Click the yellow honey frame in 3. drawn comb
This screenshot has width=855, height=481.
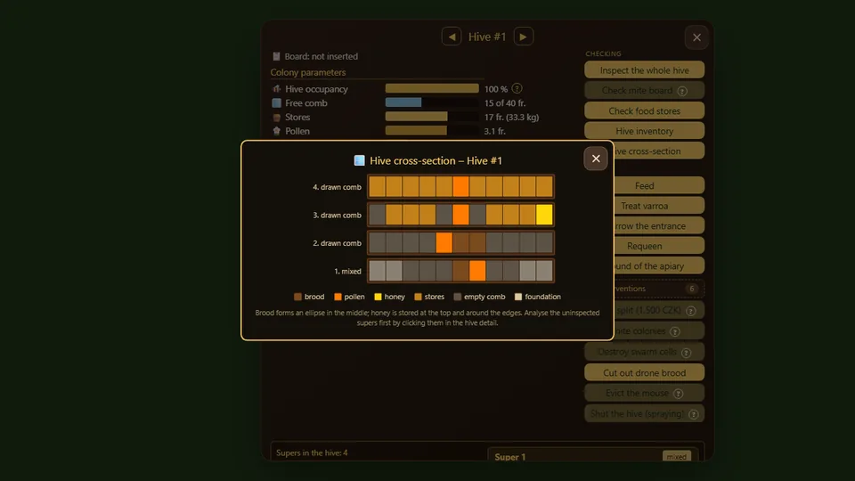544,215
